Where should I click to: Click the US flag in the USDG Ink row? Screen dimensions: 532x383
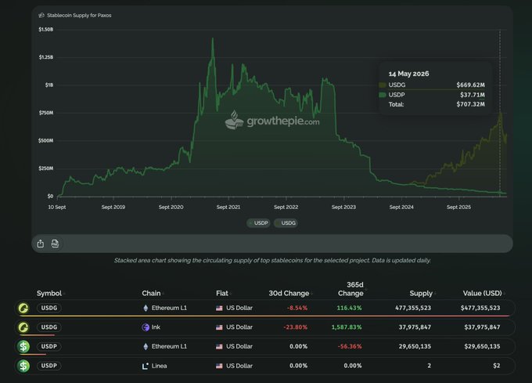219,327
